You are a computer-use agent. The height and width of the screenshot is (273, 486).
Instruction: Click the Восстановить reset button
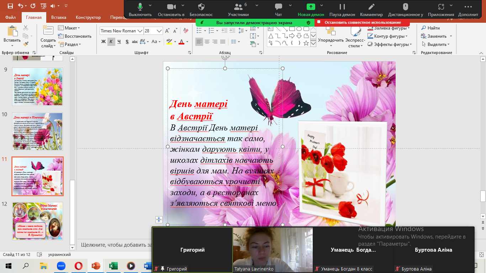[x=75, y=36]
